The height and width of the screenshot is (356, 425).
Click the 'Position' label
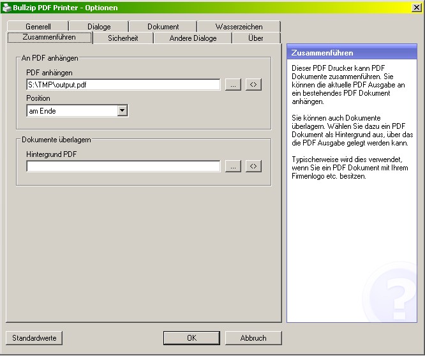click(38, 98)
